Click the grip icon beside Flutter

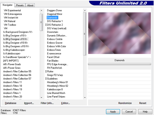46,71
